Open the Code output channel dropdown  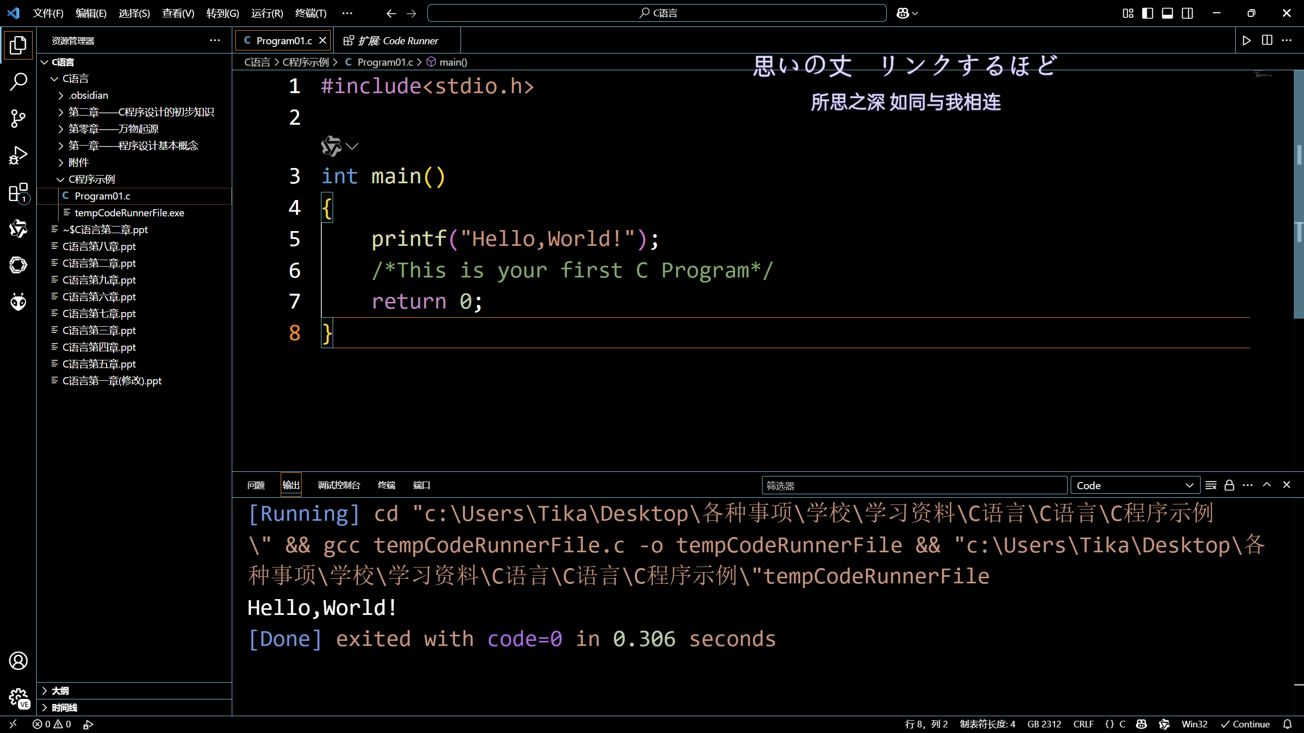[x=1135, y=486]
